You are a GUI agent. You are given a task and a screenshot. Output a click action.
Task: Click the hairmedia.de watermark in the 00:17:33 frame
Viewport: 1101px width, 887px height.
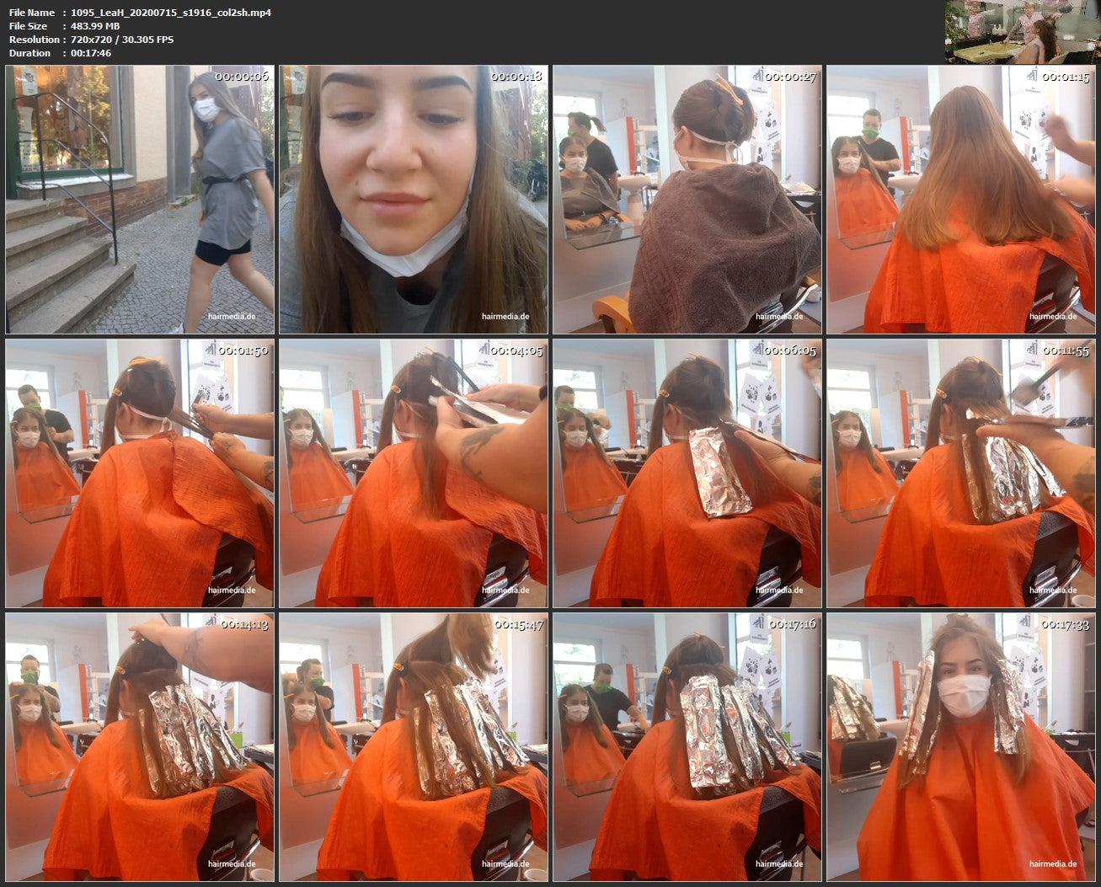(1052, 863)
